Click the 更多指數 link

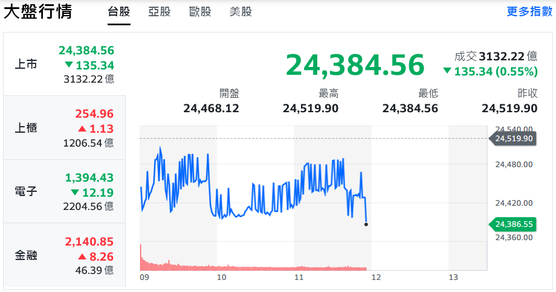click(x=529, y=12)
